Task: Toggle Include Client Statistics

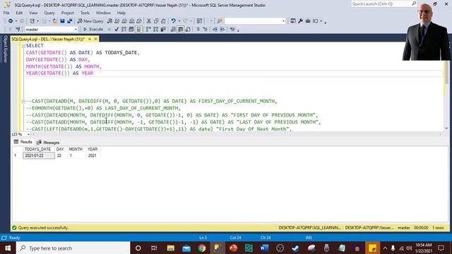Action: point(163,29)
